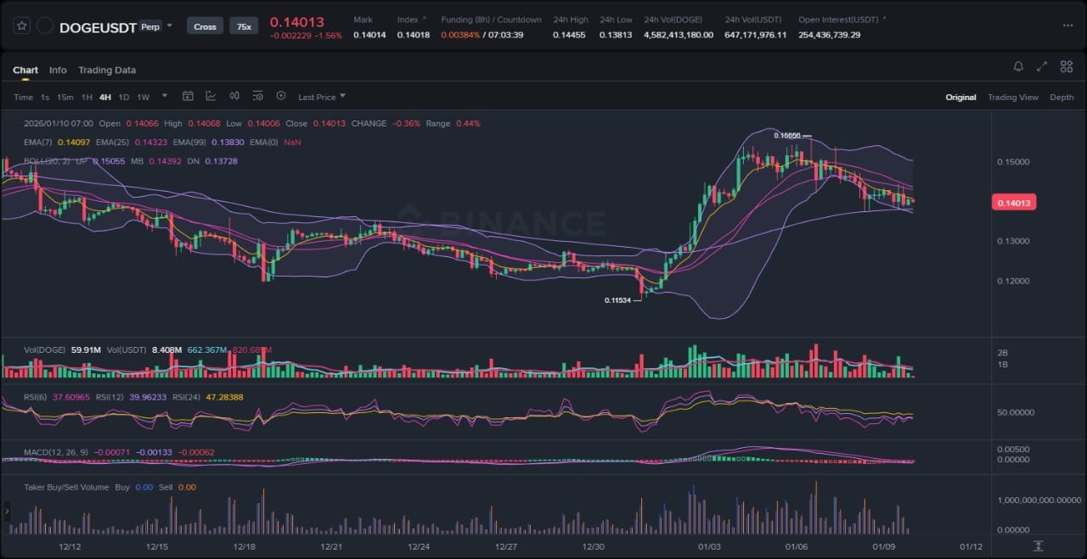Click the 0.15656 high price marker
Viewport: 1087px width, 559px height.
pyautogui.click(x=787, y=136)
